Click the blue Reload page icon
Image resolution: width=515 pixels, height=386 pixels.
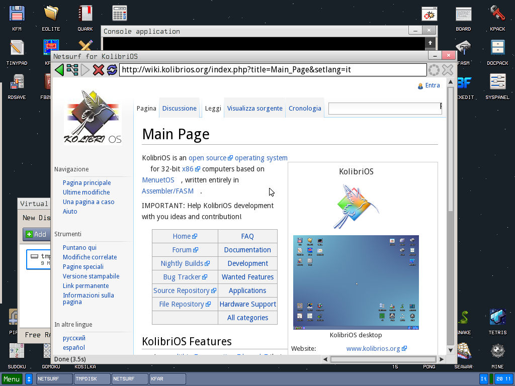112,70
